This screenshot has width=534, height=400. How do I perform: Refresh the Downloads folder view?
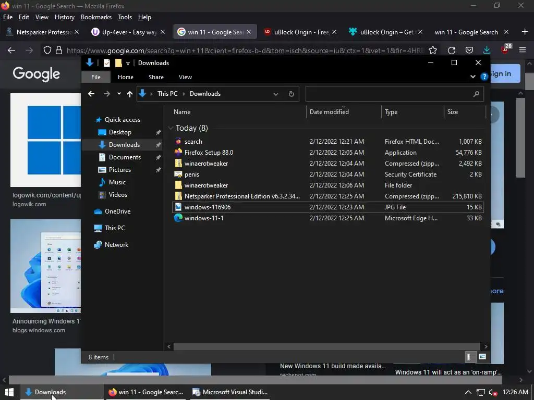pyautogui.click(x=291, y=94)
